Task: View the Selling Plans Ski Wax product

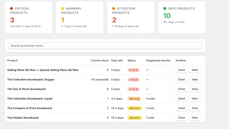Action: click(195, 70)
